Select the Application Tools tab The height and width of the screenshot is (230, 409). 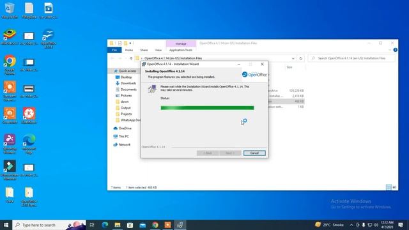(181, 50)
